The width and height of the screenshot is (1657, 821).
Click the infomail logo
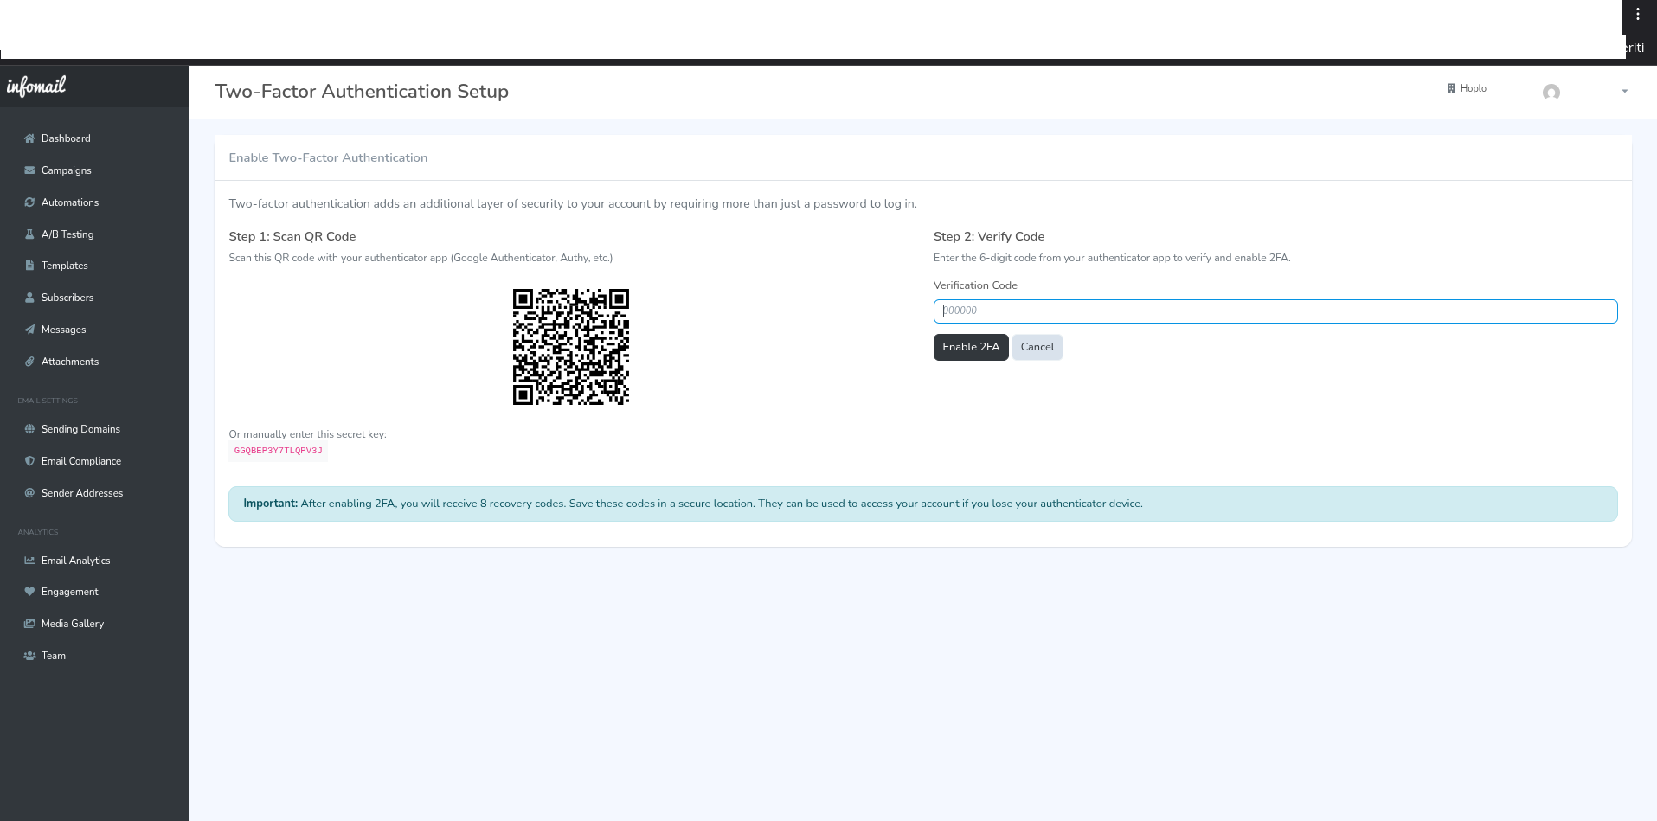click(x=36, y=86)
